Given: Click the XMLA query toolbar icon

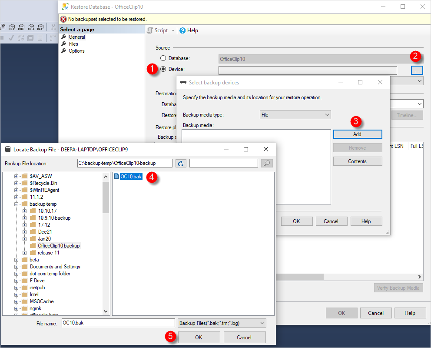Looking at the screenshot, I should pyautogui.click(x=31, y=27).
